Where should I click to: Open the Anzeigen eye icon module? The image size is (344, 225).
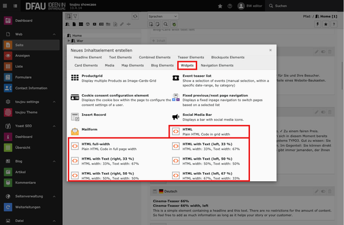click(x=8, y=56)
